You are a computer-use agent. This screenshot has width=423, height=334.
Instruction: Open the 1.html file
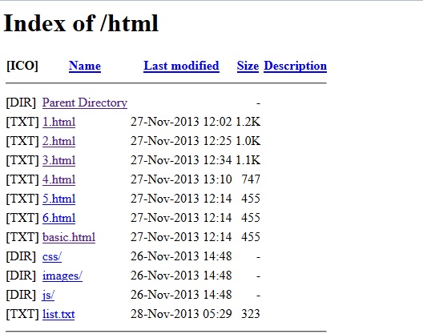click(58, 122)
